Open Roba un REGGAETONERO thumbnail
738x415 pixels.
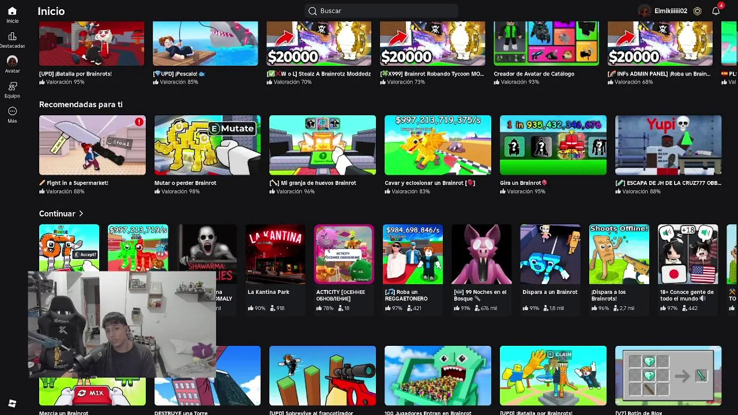click(x=413, y=254)
